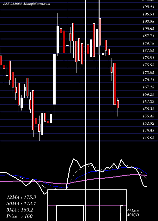Click the 178.91 price axis label
158x221 pixels.
pyautogui.click(x=148, y=58)
